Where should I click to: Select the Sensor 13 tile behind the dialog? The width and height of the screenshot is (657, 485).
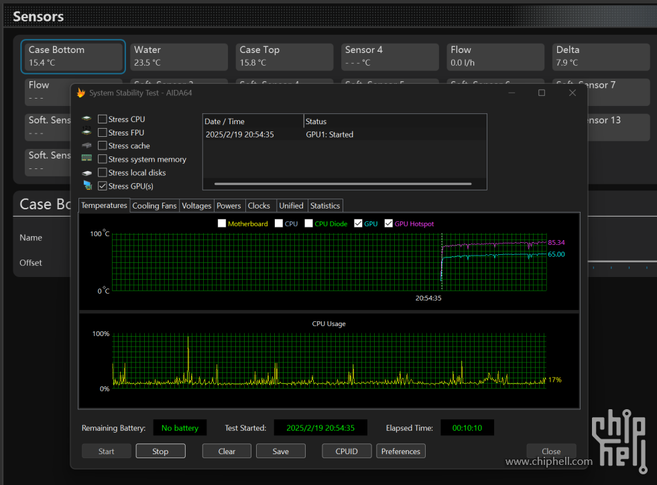click(619, 127)
